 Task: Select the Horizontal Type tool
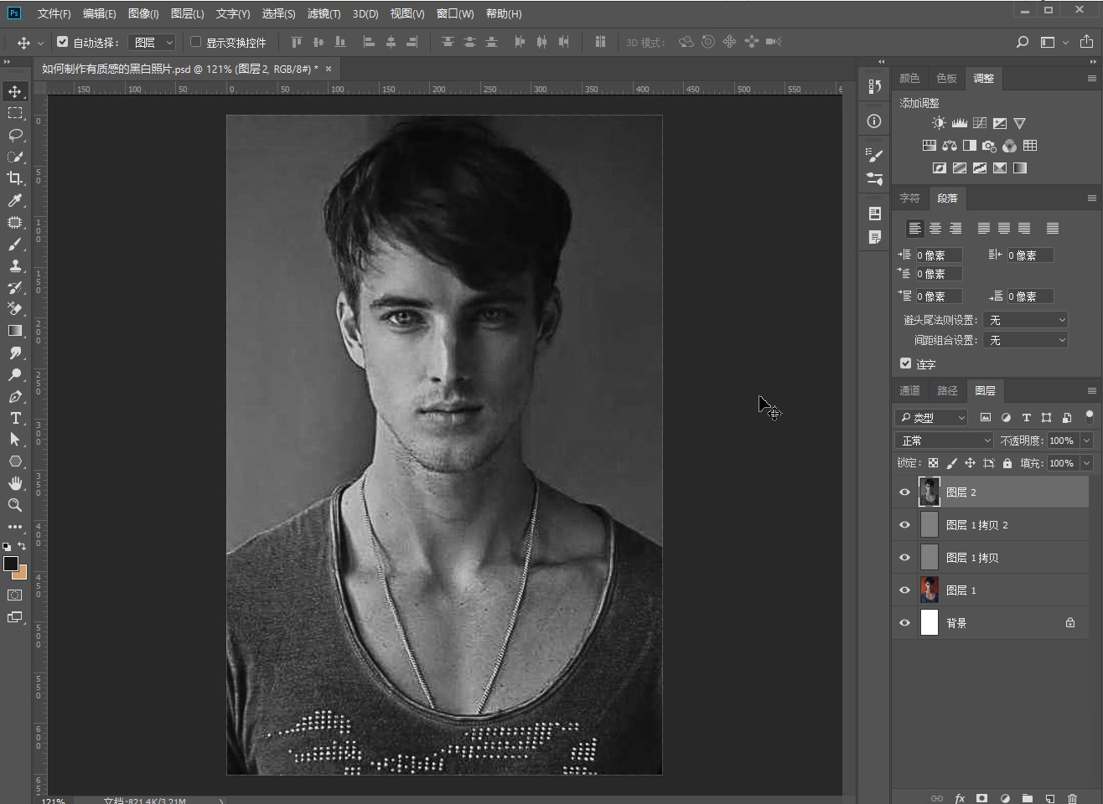15,418
